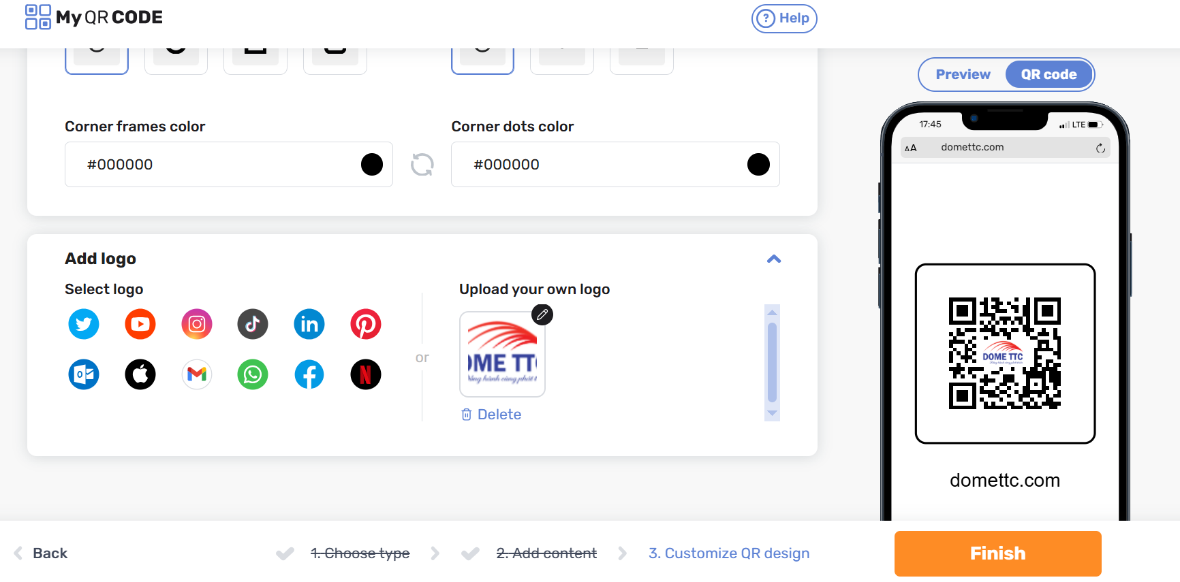Screen dimensions: 1180x582
Task: Select the Facebook logo
Action: (309, 374)
